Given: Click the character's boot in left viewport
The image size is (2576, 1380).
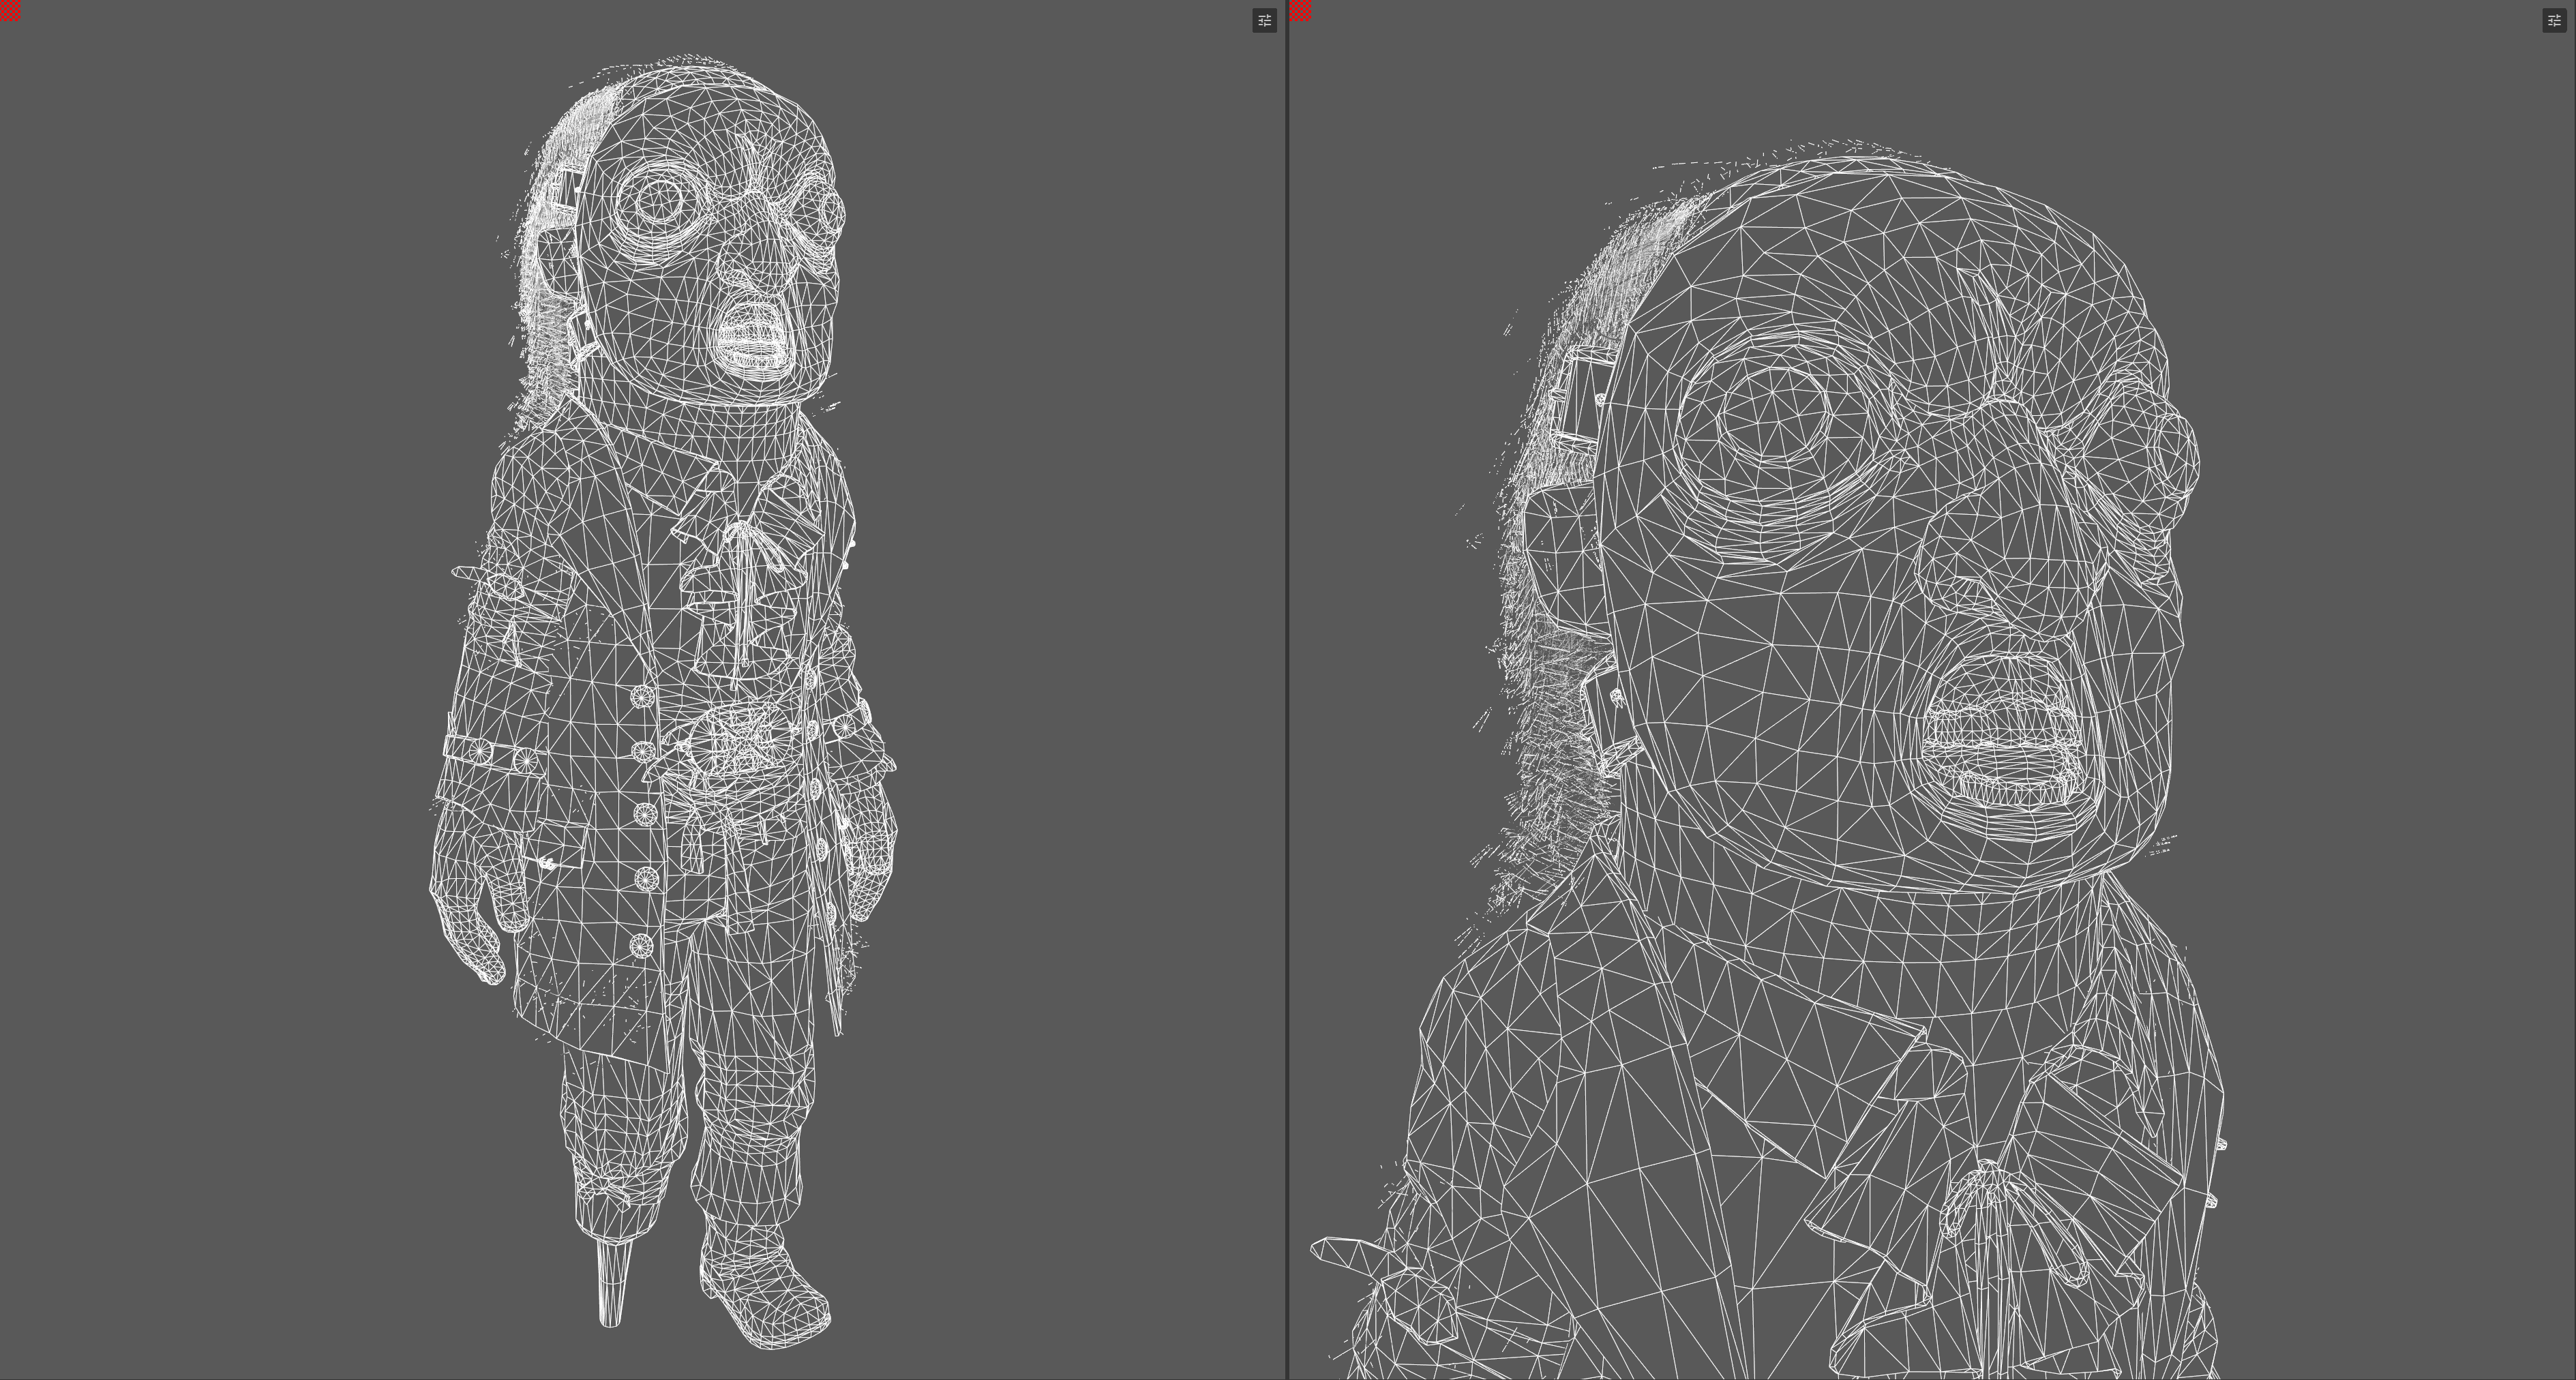Looking at the screenshot, I should 765,1290.
